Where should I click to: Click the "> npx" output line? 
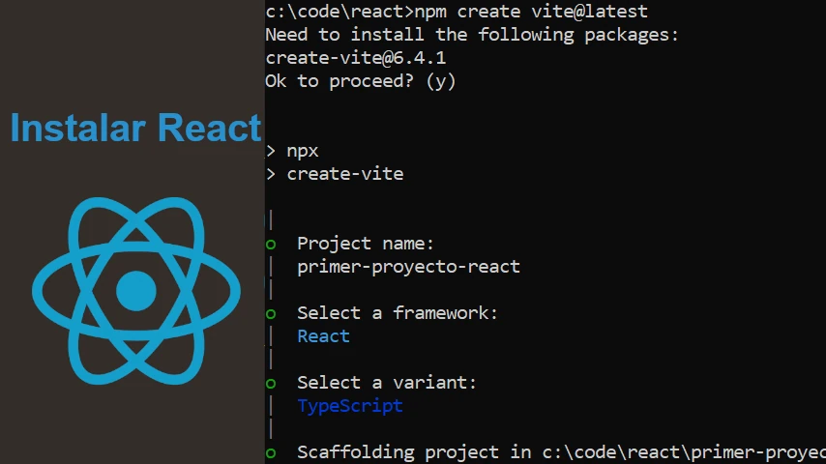(292, 151)
